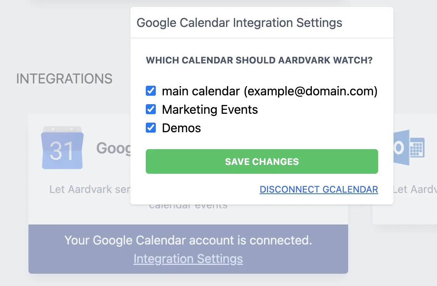Disable the Demos calendar checkbox
Viewport: 437px width, 286px height.
pos(151,128)
